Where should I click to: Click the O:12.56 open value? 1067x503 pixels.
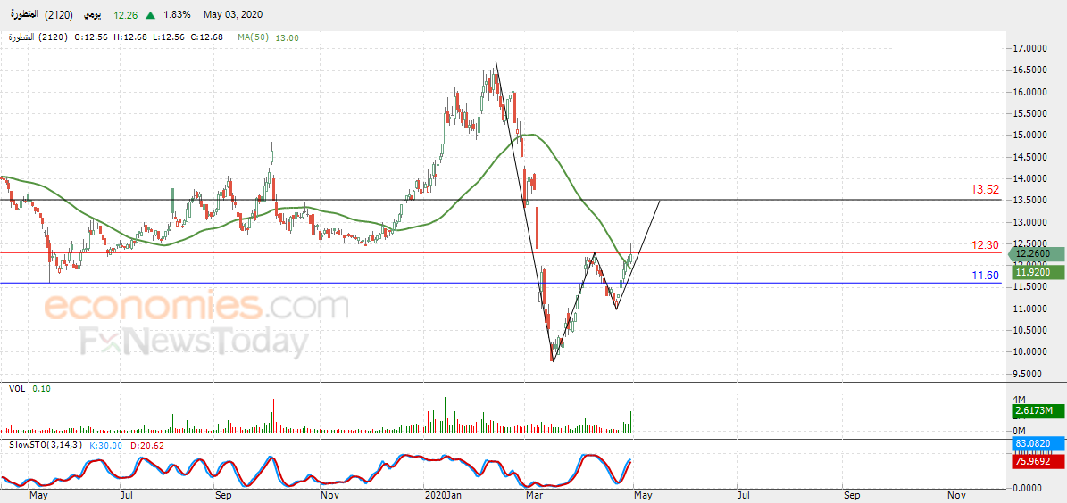coord(92,38)
